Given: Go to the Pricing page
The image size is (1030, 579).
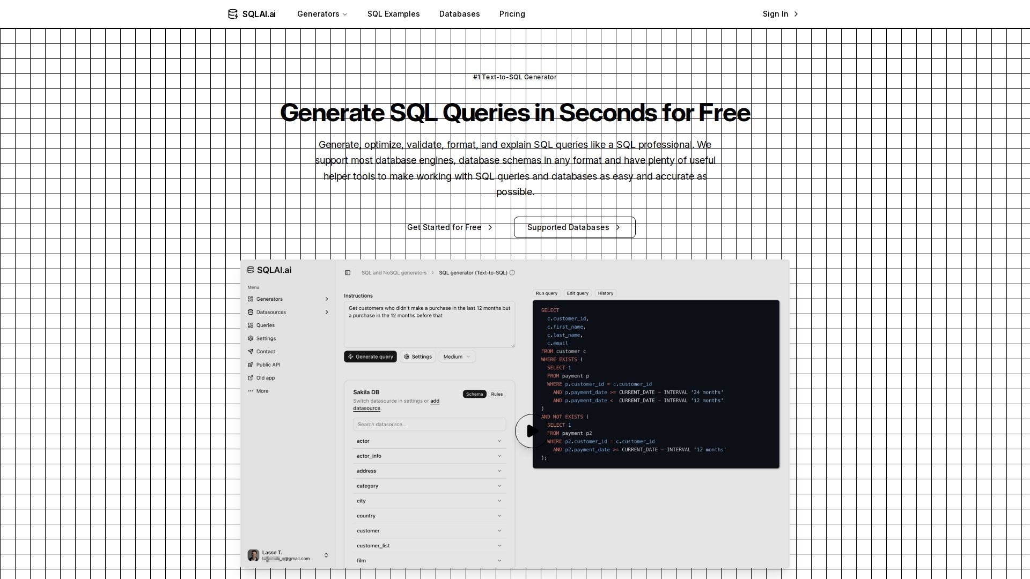Looking at the screenshot, I should pyautogui.click(x=512, y=14).
